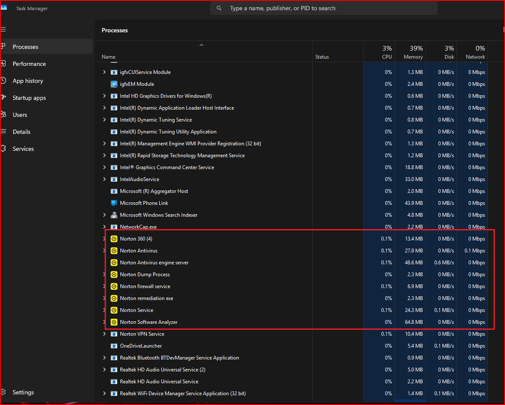505x405 pixels.
Task: Open the hamburger navigation menu
Action: (3, 30)
